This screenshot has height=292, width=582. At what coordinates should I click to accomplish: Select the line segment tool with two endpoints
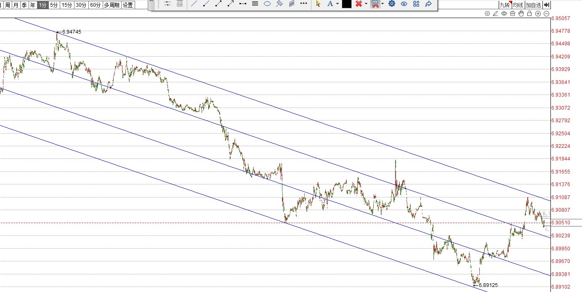point(218,4)
